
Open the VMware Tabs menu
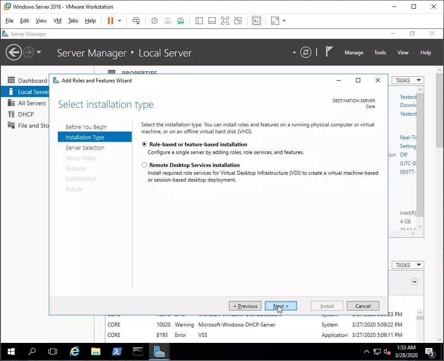coord(73,21)
